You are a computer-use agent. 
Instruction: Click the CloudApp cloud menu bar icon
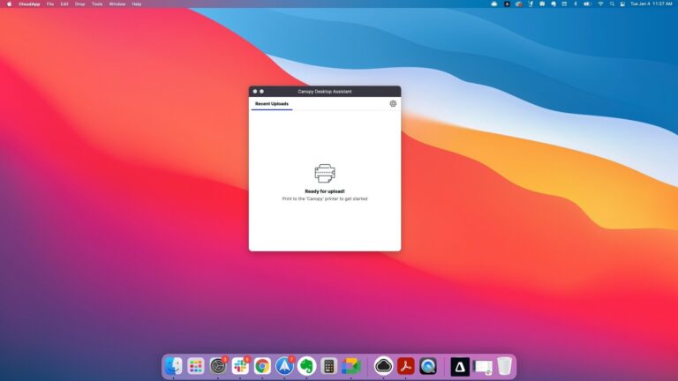click(494, 4)
